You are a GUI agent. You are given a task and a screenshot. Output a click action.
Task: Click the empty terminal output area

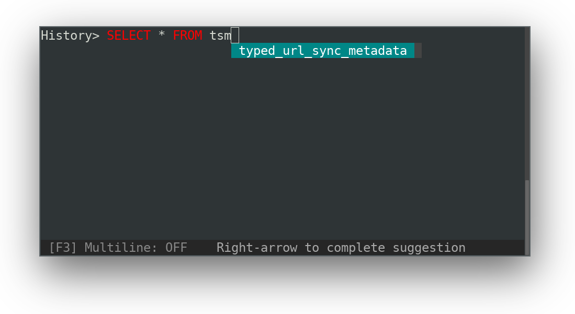pos(283,147)
